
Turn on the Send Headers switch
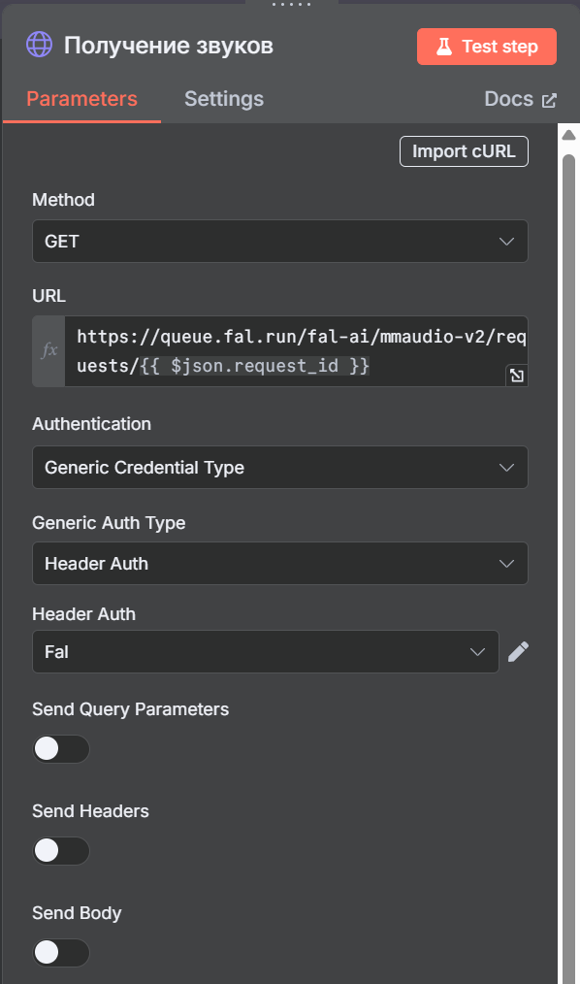pyautogui.click(x=61, y=851)
